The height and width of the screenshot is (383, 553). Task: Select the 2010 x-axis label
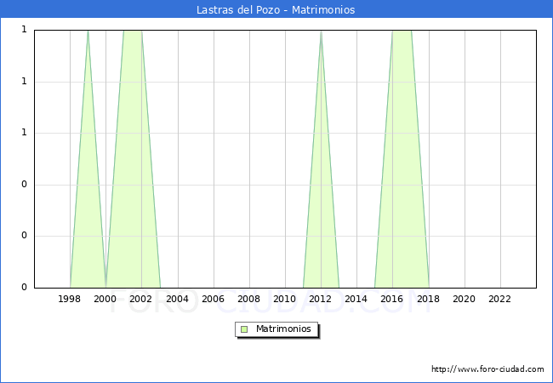[x=285, y=299]
